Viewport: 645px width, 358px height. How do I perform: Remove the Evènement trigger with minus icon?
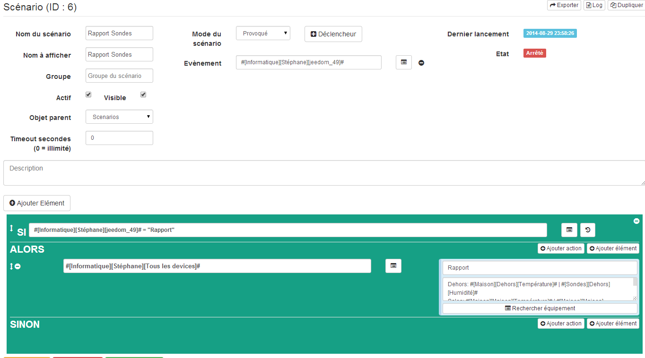point(421,63)
